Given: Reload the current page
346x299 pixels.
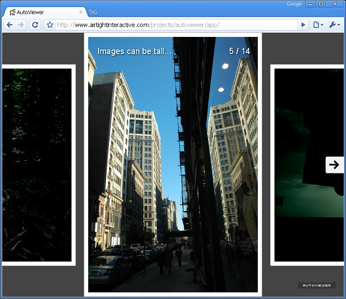Looking at the screenshot, I should coord(35,25).
